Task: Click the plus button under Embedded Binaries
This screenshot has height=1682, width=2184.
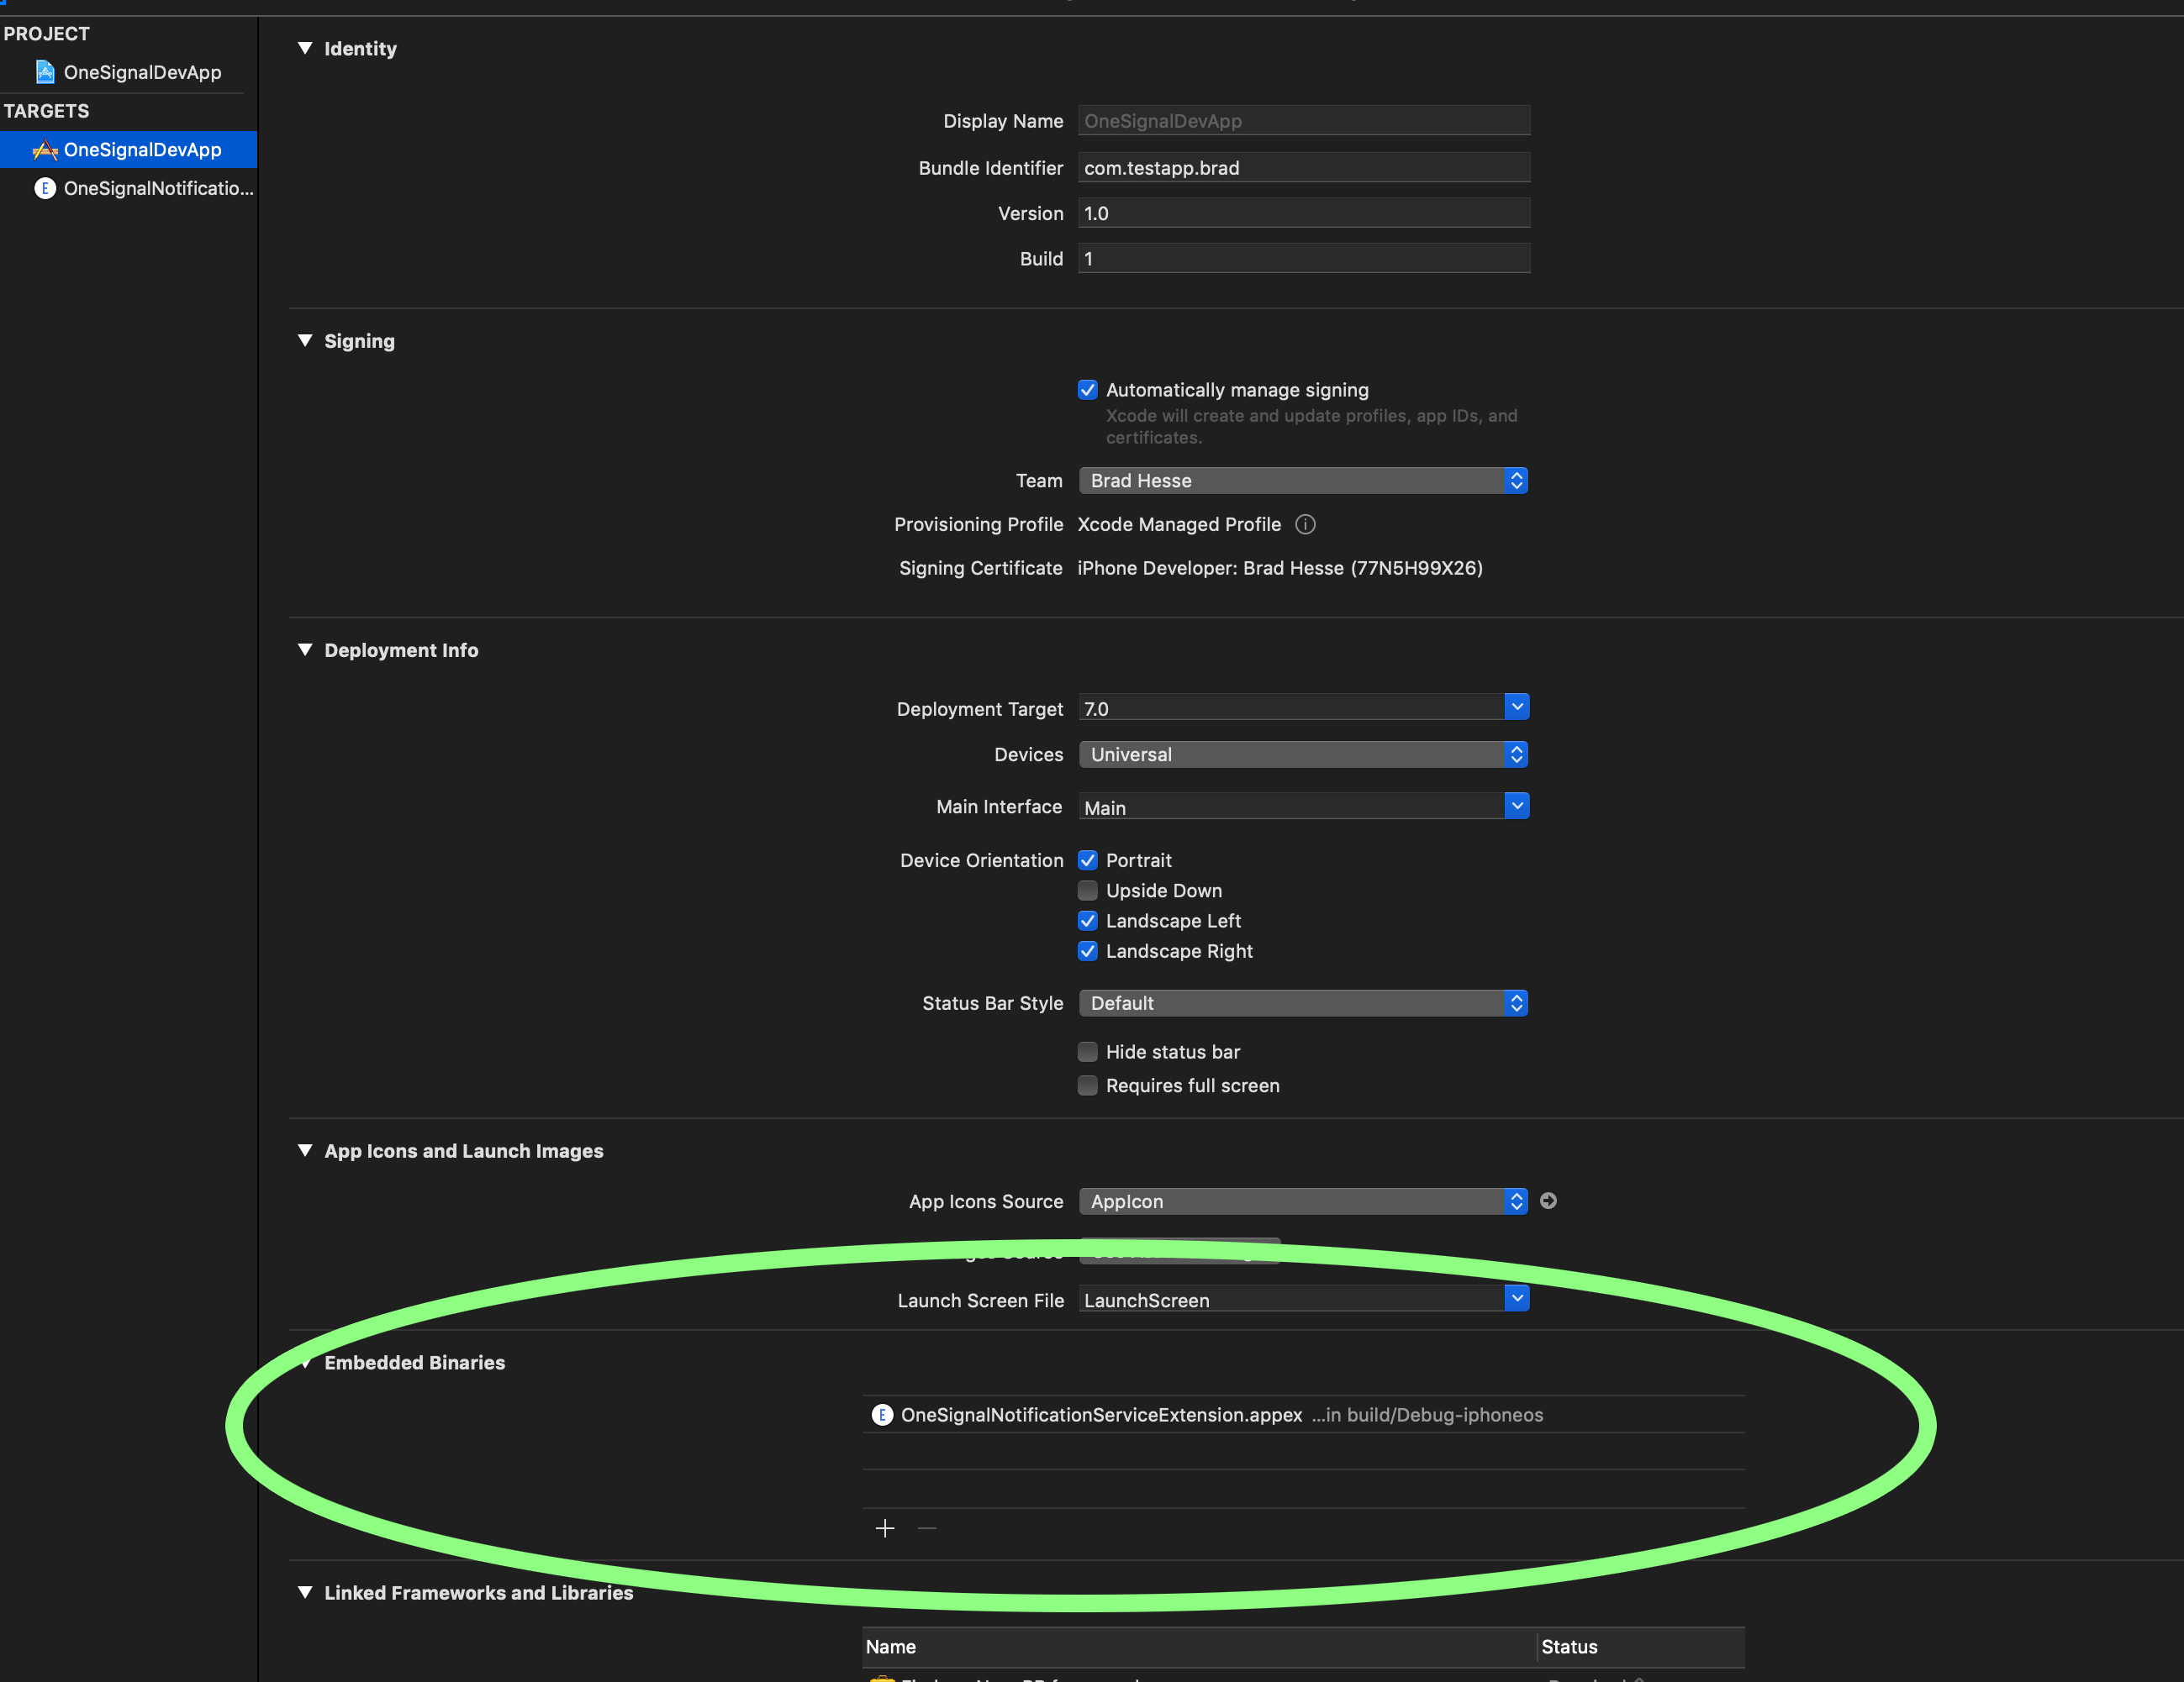Action: [x=885, y=1528]
